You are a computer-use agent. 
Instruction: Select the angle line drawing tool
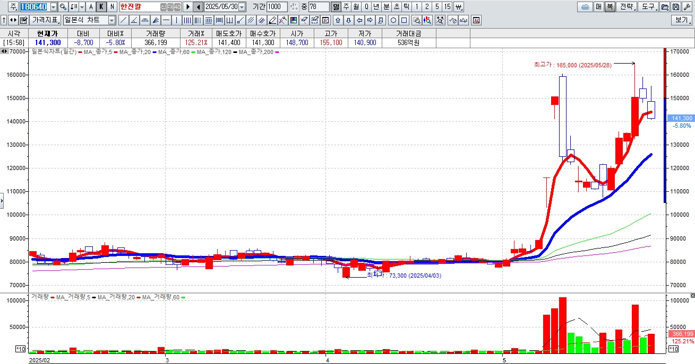pyautogui.click(x=134, y=20)
